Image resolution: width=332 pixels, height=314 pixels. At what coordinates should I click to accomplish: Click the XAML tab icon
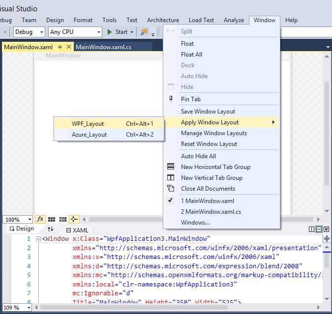click(x=68, y=230)
